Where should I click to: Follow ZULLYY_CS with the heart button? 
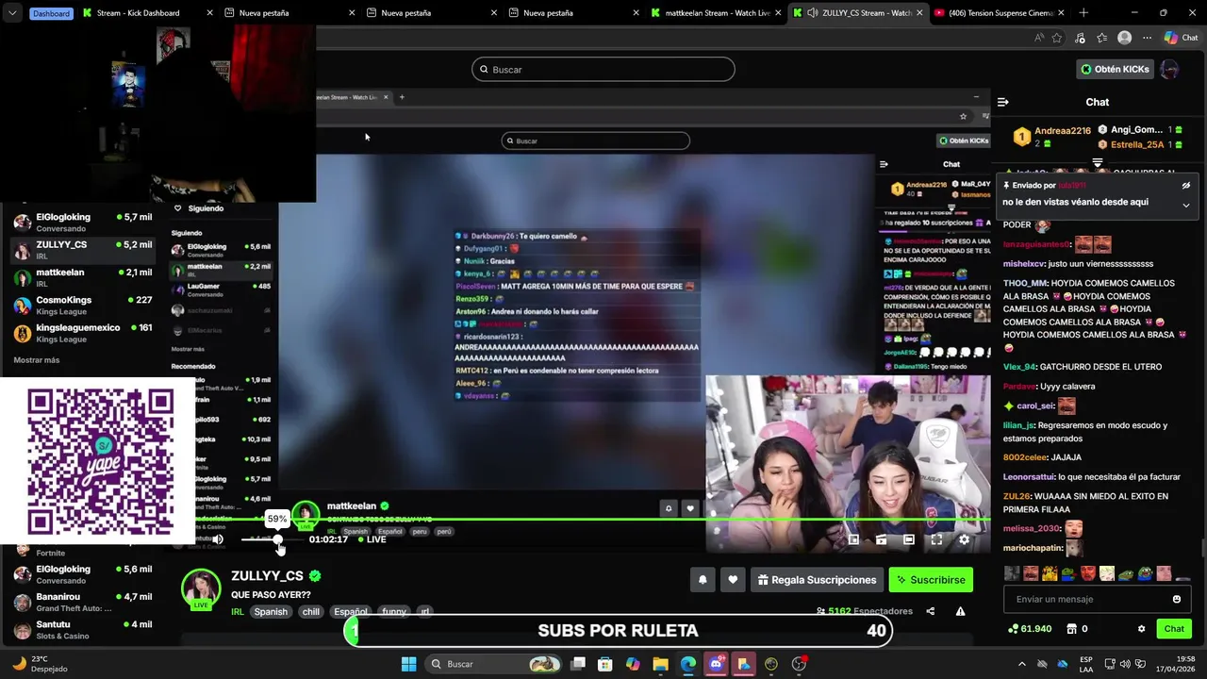[x=733, y=580]
